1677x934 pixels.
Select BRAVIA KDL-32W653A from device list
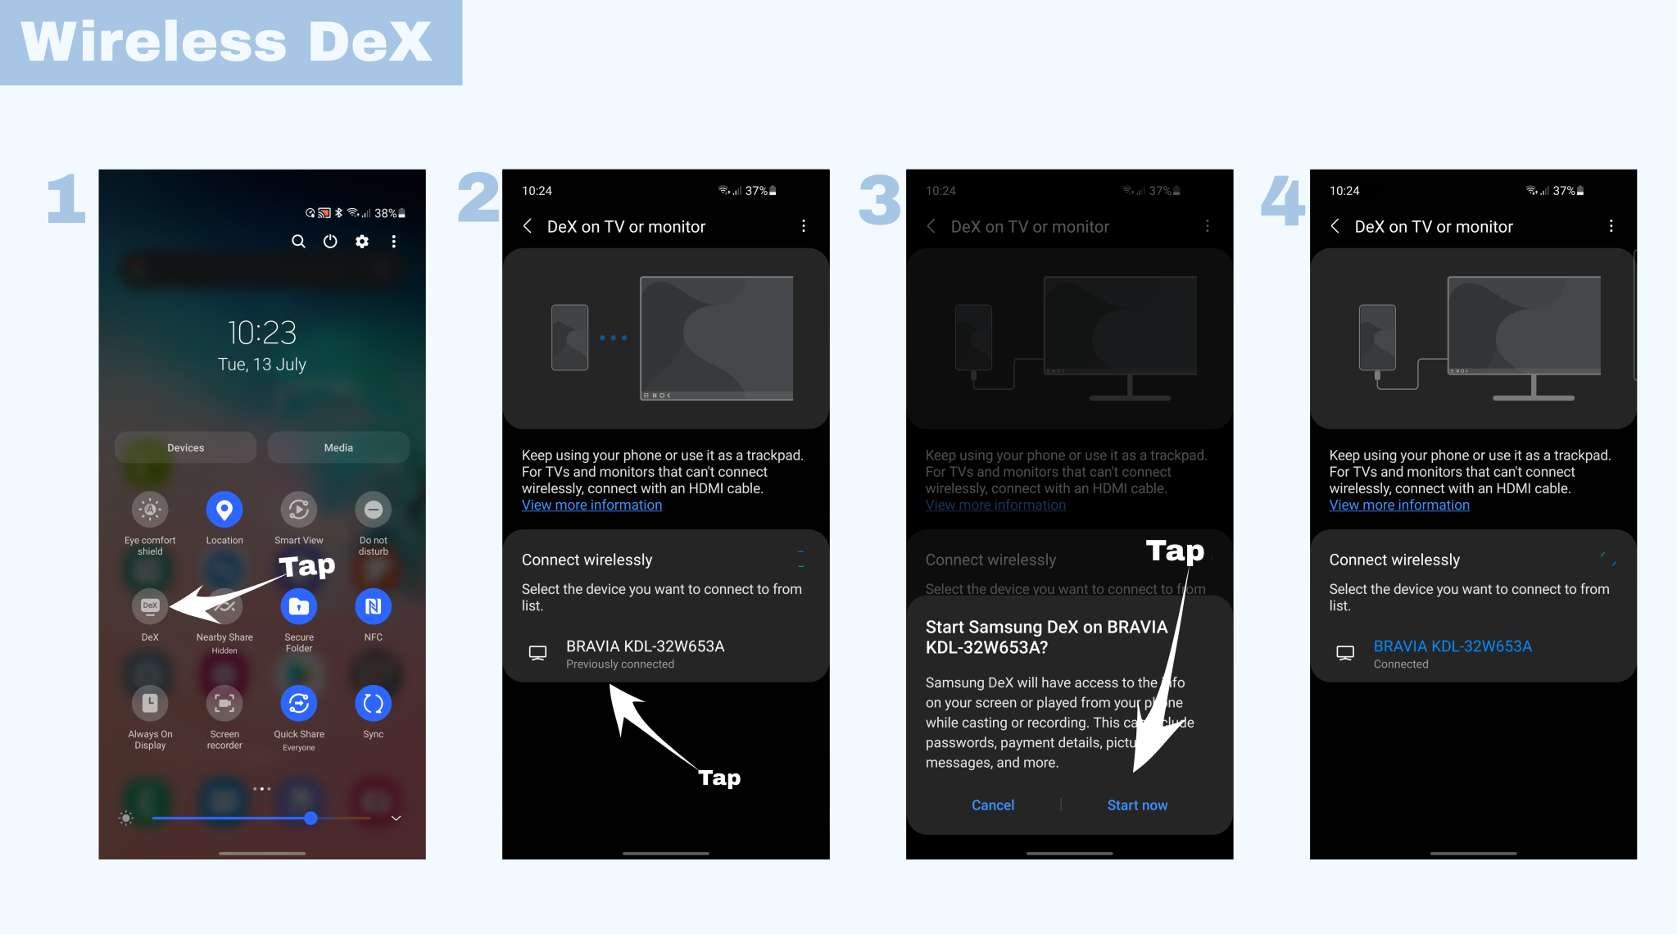pos(664,653)
